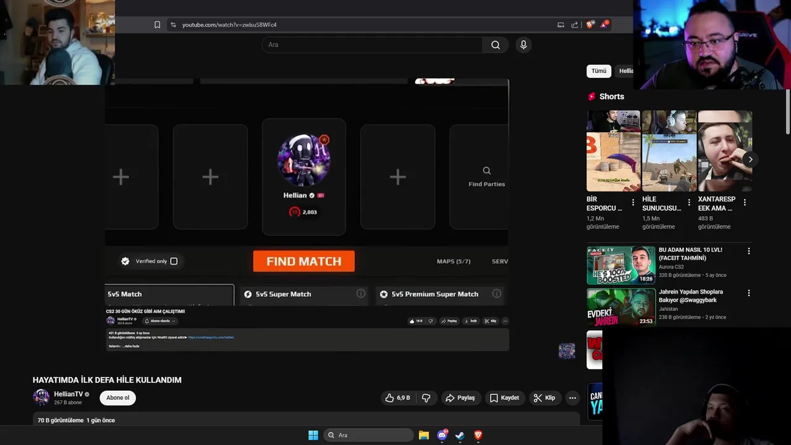The height and width of the screenshot is (445, 791).
Task: Click empty party slot plus right of Hellian
Action: pos(397,177)
